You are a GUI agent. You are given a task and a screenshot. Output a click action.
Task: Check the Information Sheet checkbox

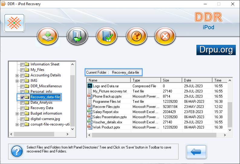pos(22,65)
